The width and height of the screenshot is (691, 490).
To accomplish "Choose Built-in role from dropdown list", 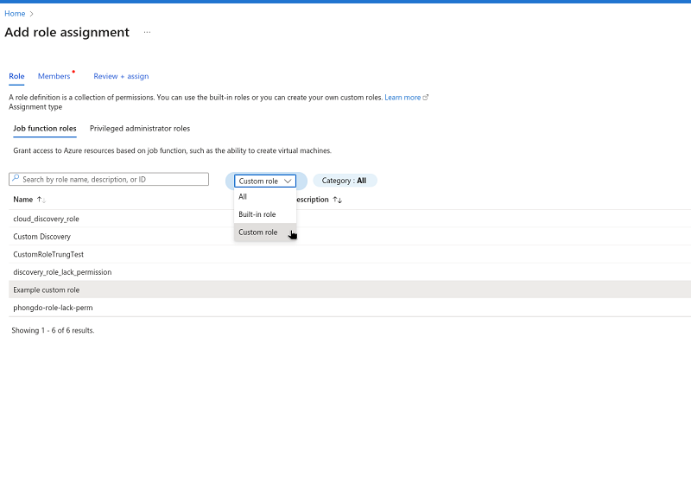I will click(x=257, y=214).
